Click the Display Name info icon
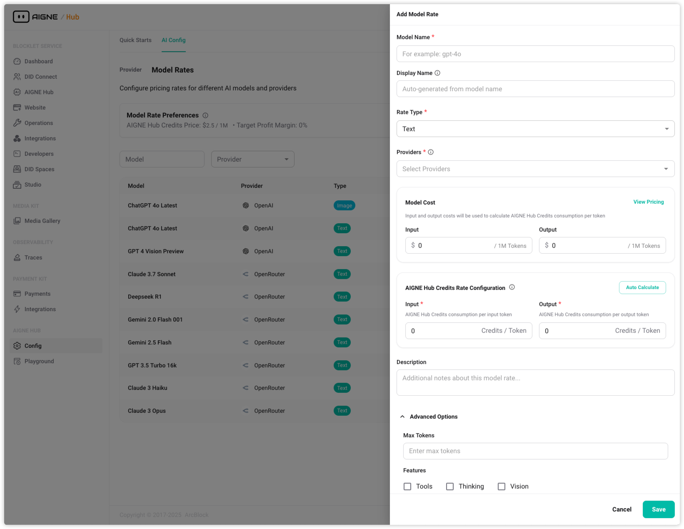This screenshot has height=529, width=684. (437, 73)
